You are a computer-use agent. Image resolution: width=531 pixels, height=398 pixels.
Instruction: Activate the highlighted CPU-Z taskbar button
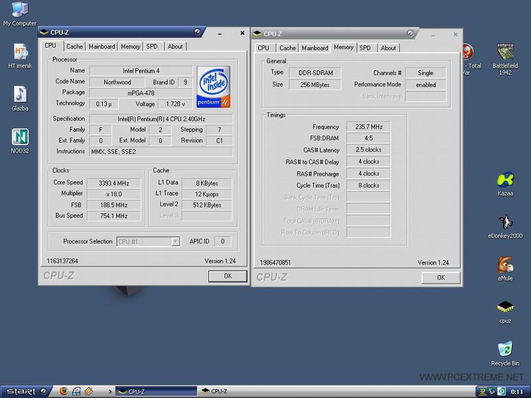156,391
